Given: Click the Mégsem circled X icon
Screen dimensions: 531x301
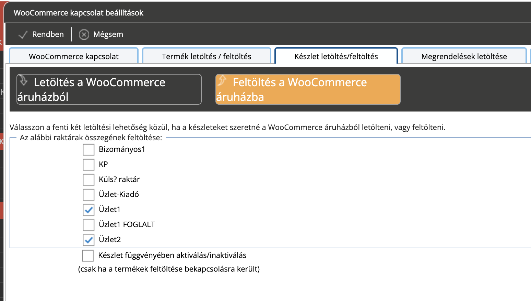Looking at the screenshot, I should point(84,35).
